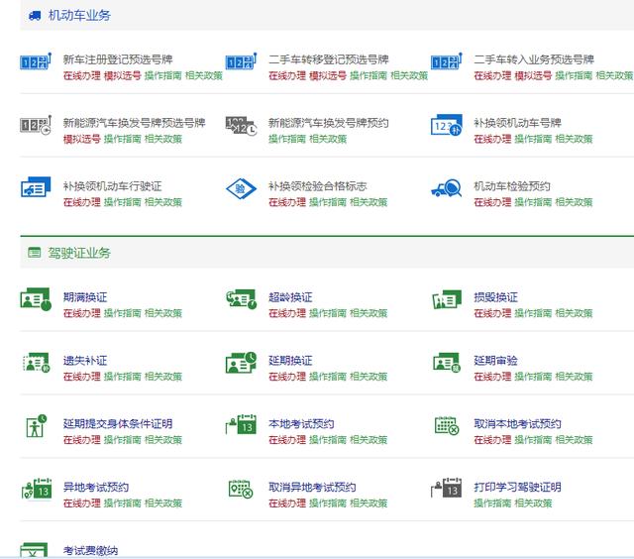Click the 遗失补证 license icon
The height and width of the screenshot is (559, 634).
(36, 363)
